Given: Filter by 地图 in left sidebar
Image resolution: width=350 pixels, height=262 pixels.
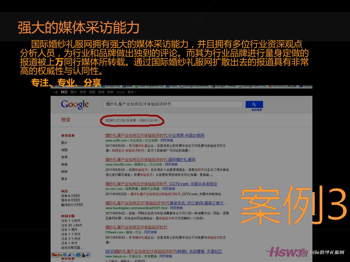Looking at the screenshot, I should (64, 150).
